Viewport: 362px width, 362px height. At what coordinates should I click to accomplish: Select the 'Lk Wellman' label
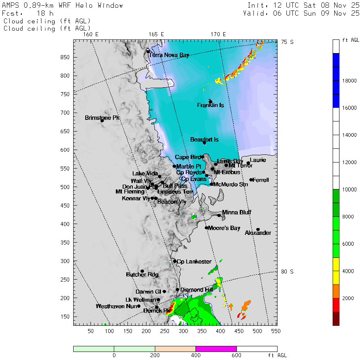[141, 300]
